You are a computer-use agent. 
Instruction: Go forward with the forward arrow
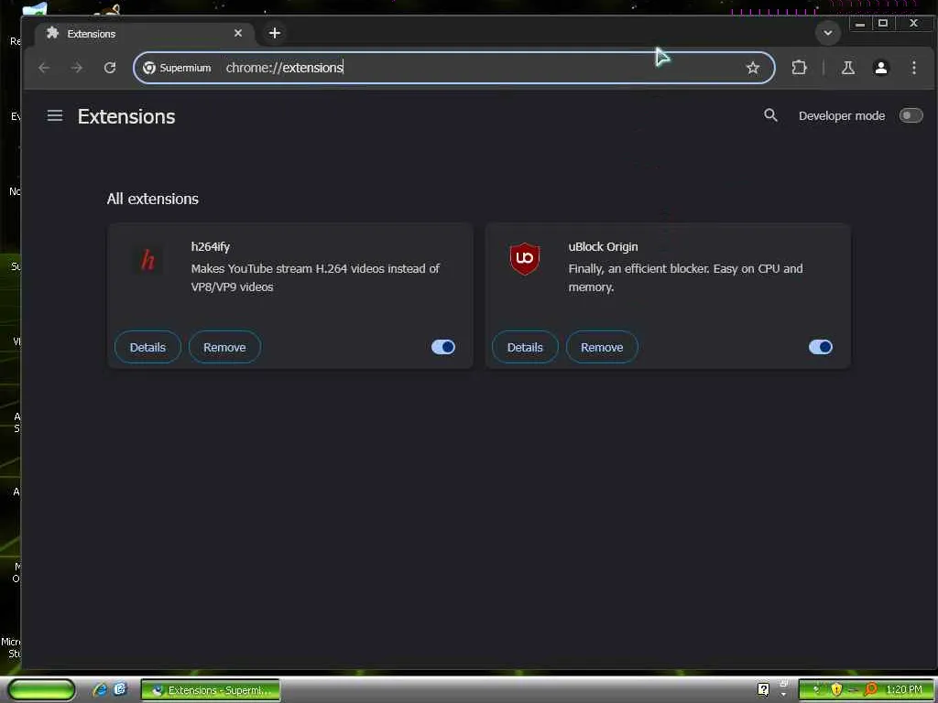(77, 68)
